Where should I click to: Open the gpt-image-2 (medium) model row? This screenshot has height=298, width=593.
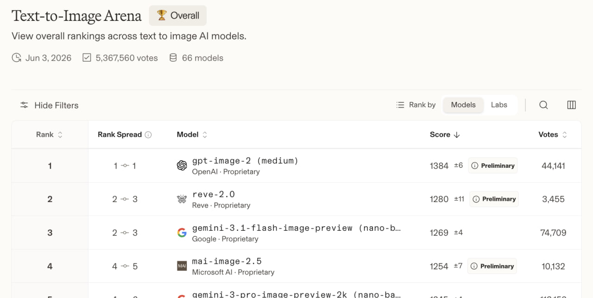click(x=296, y=165)
